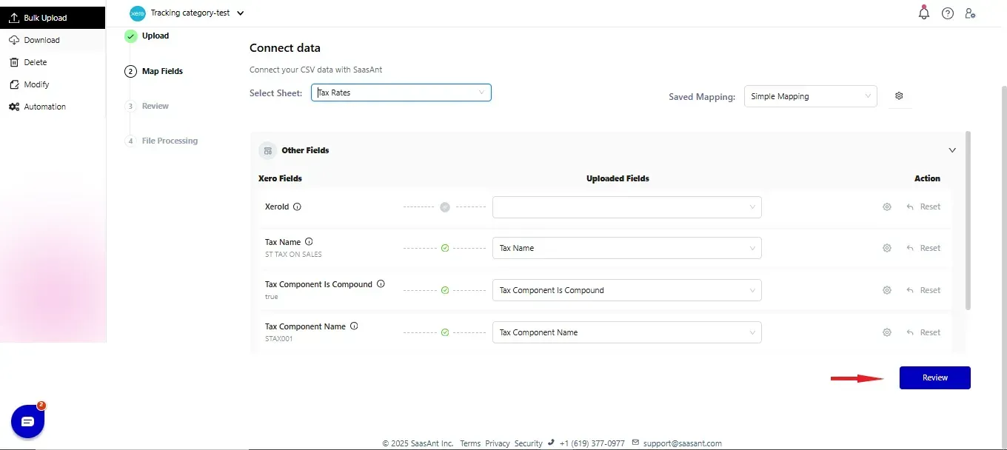
Task: Show info tooltip for Tax Component Name
Action: (354, 326)
